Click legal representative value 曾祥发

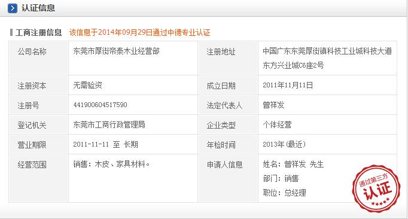coord(273,105)
